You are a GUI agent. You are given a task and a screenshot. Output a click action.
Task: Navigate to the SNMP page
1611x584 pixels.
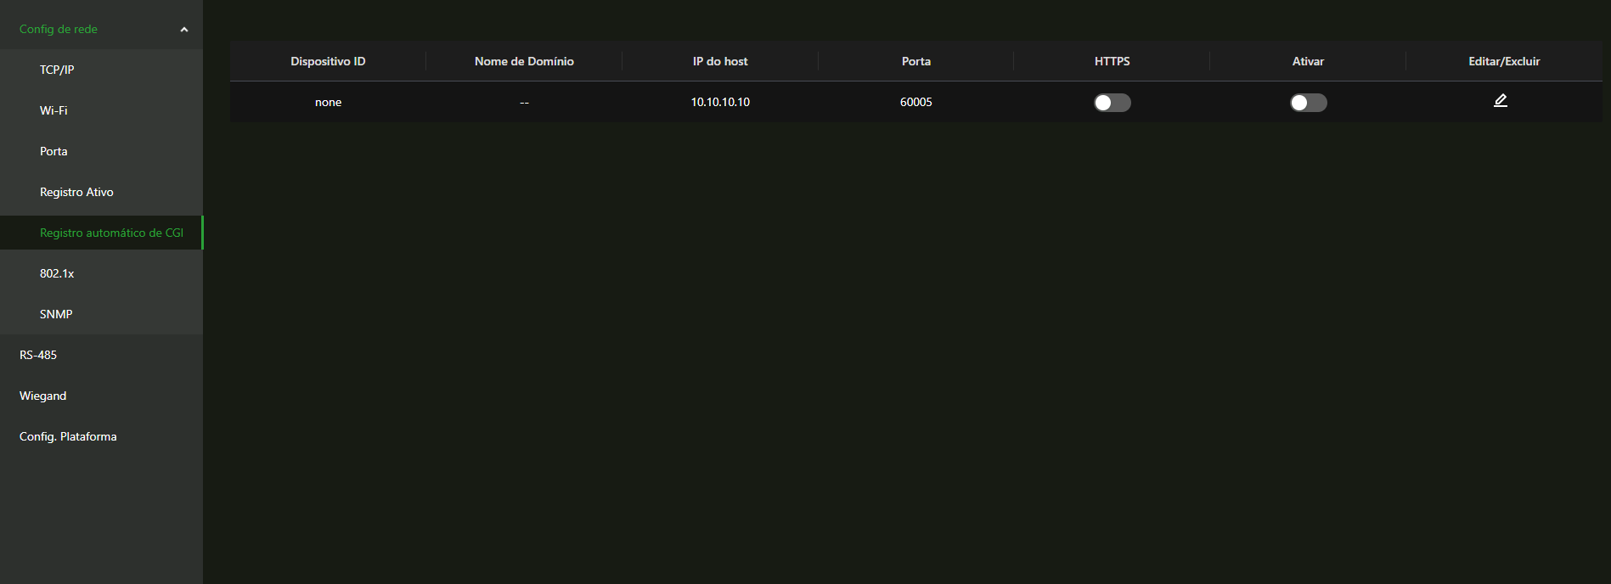56,314
